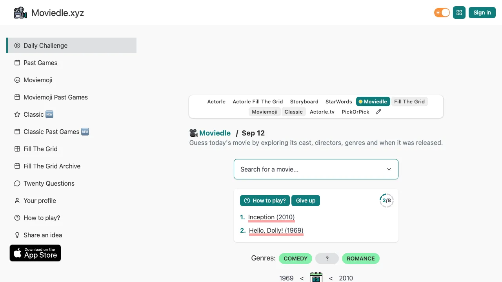Switch to Moviemoji game tab
The width and height of the screenshot is (502, 282).
tap(265, 112)
